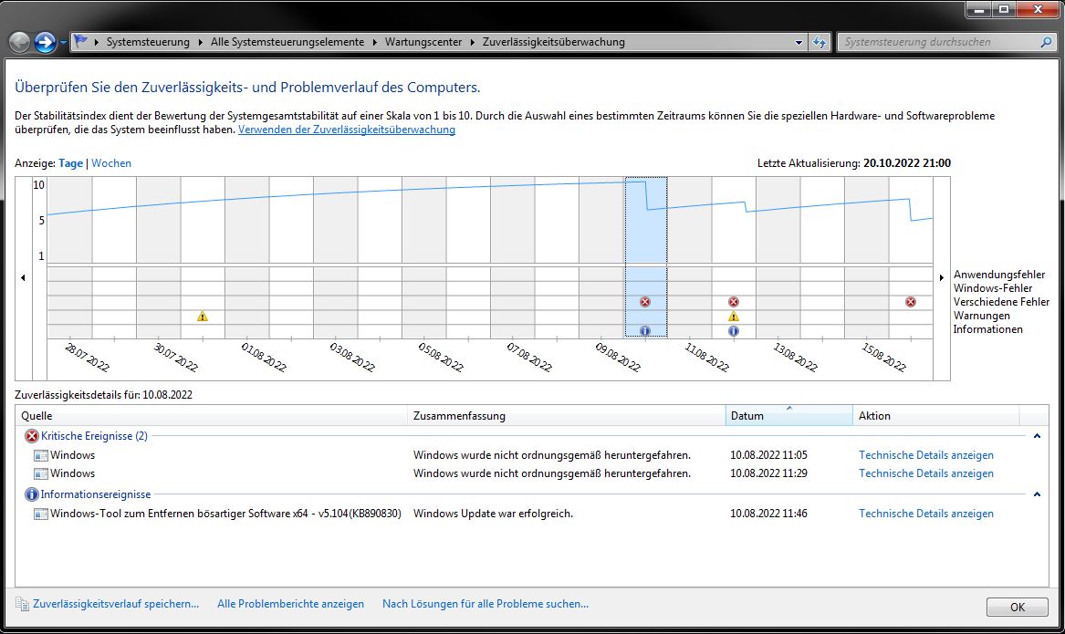This screenshot has width=1065, height=634.
Task: Click the forward navigation arrow button
Action: [x=45, y=42]
